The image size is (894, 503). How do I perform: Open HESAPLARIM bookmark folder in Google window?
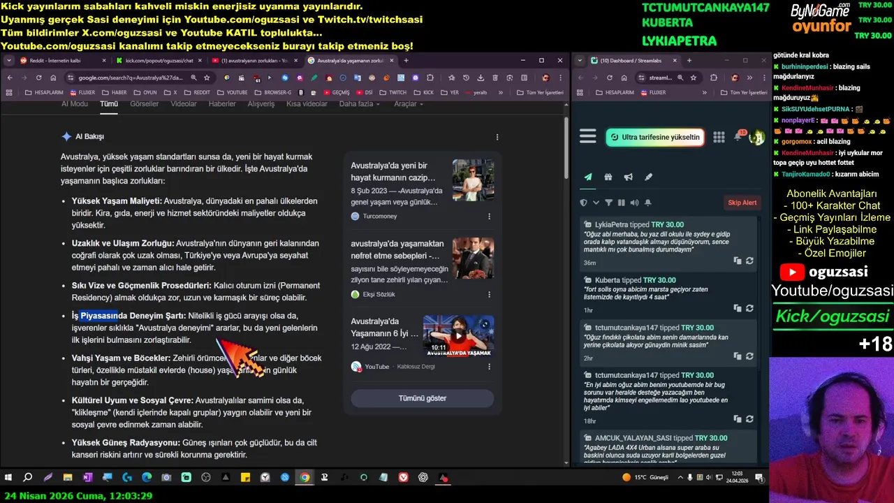[43, 92]
